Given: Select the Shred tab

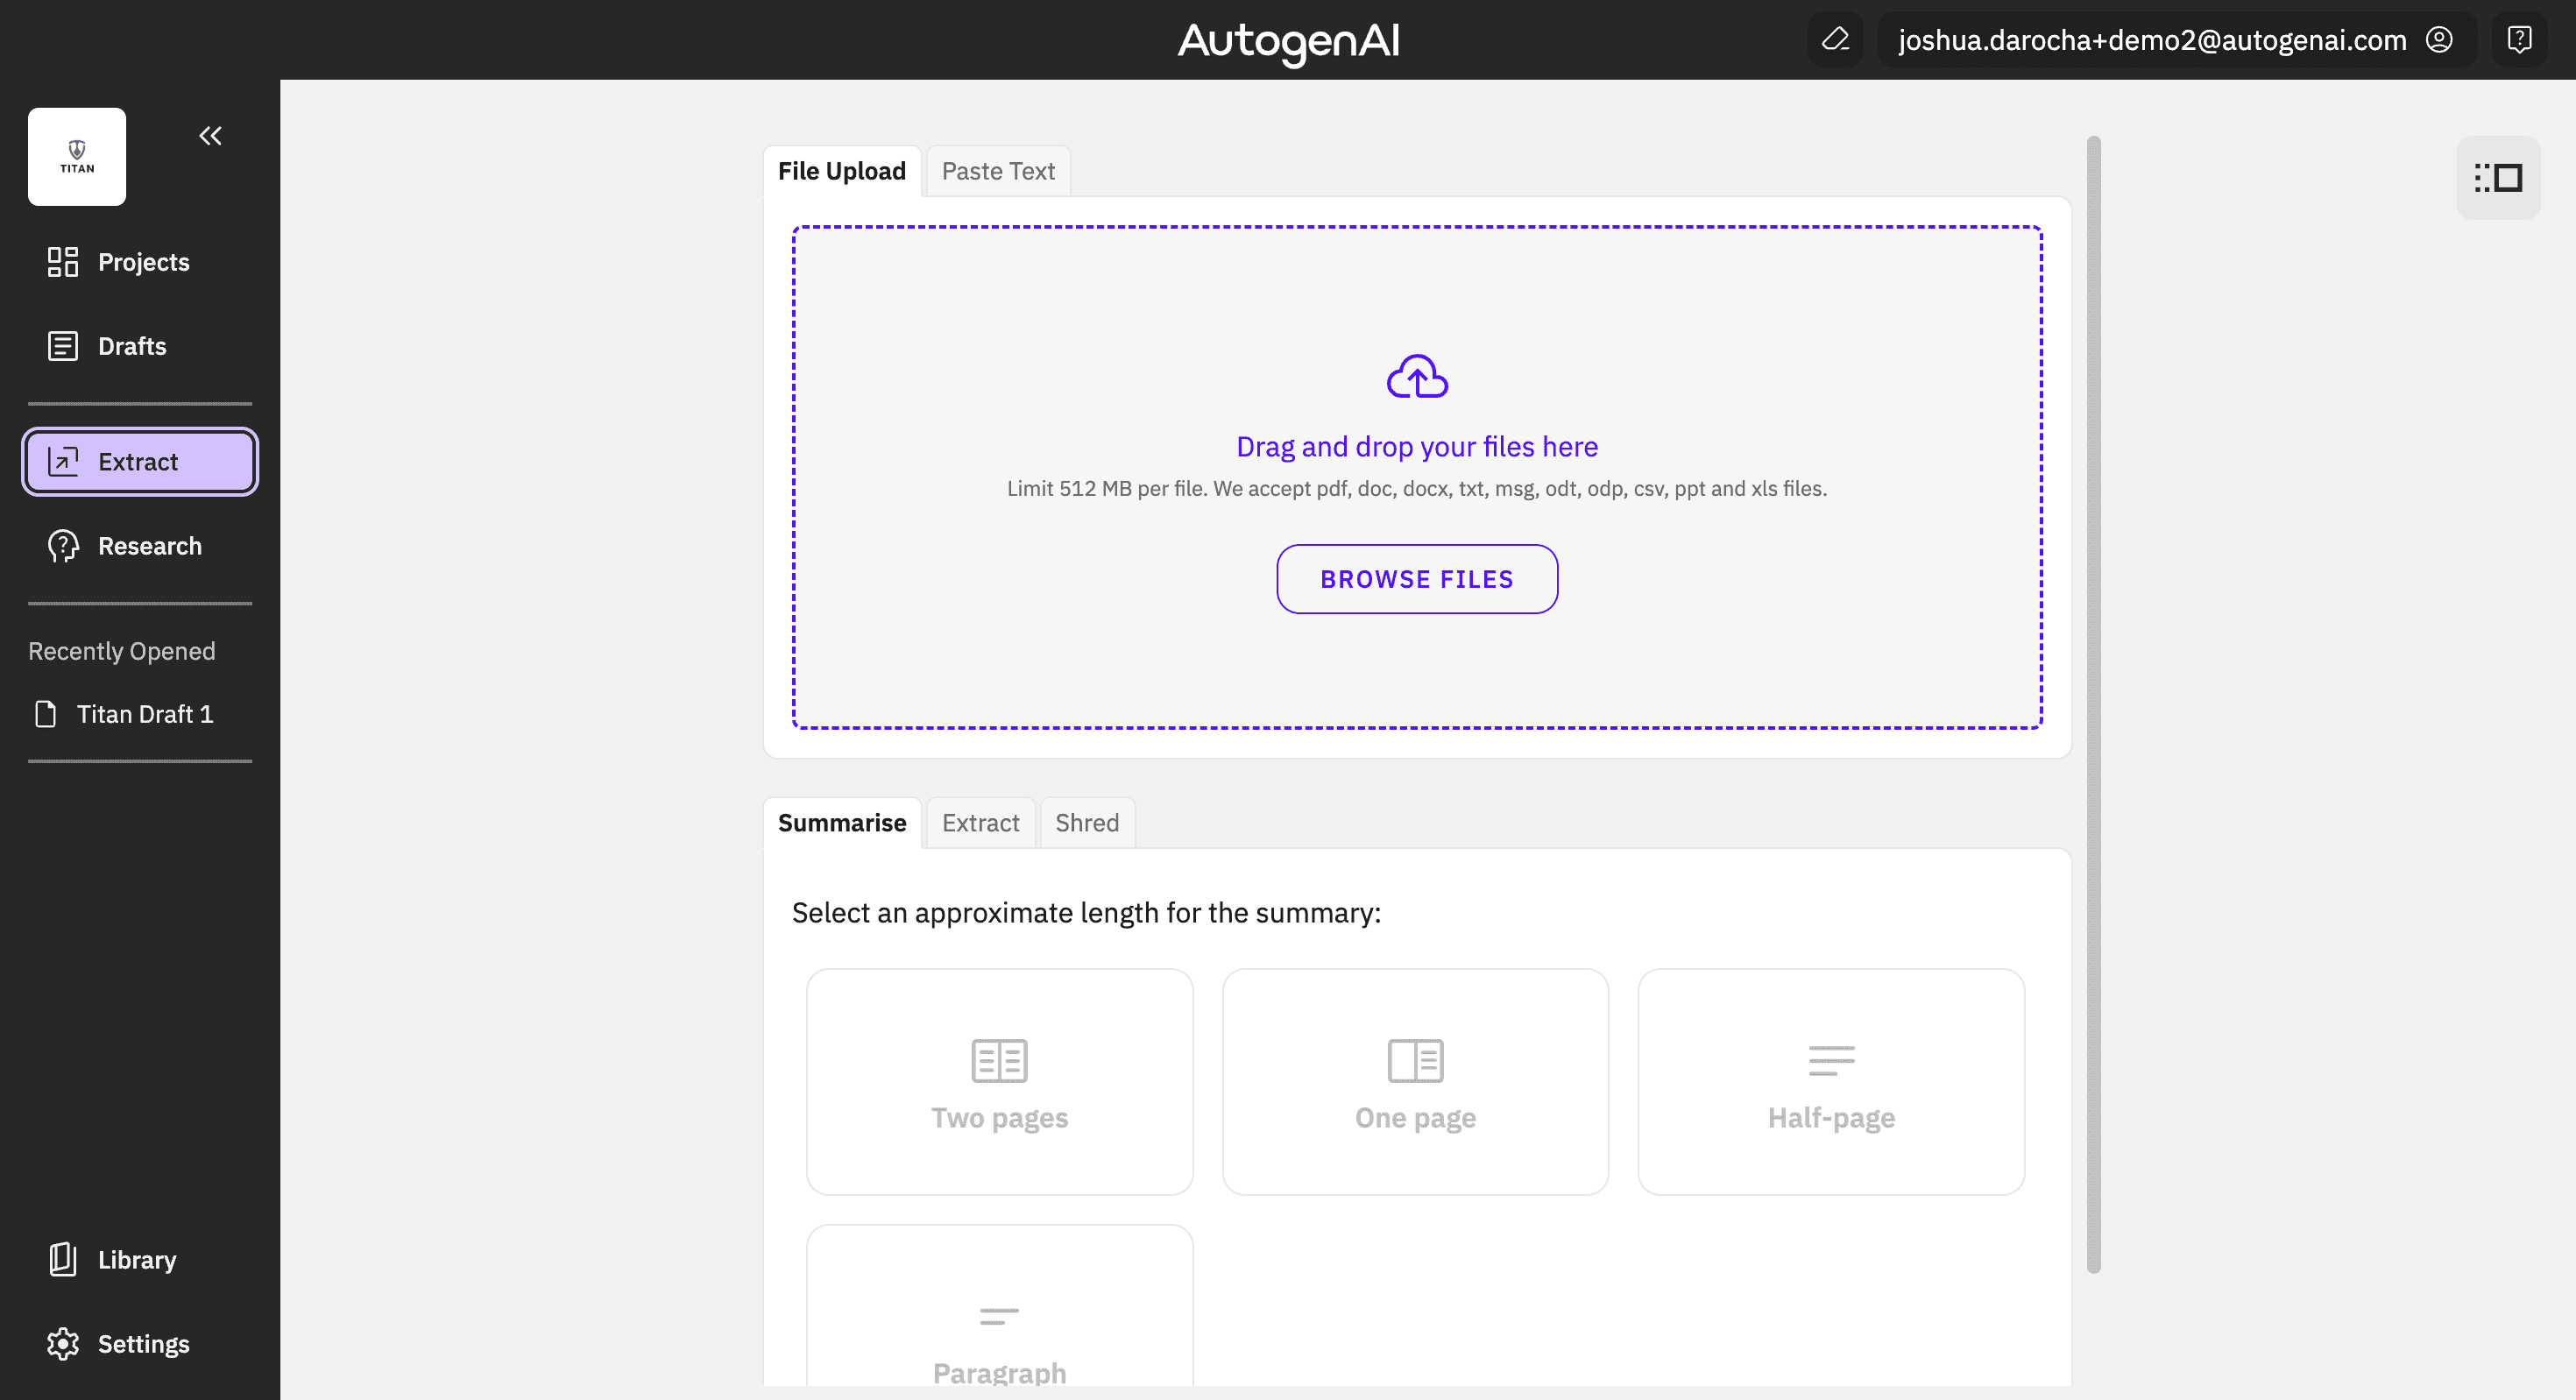Looking at the screenshot, I should tap(1087, 823).
